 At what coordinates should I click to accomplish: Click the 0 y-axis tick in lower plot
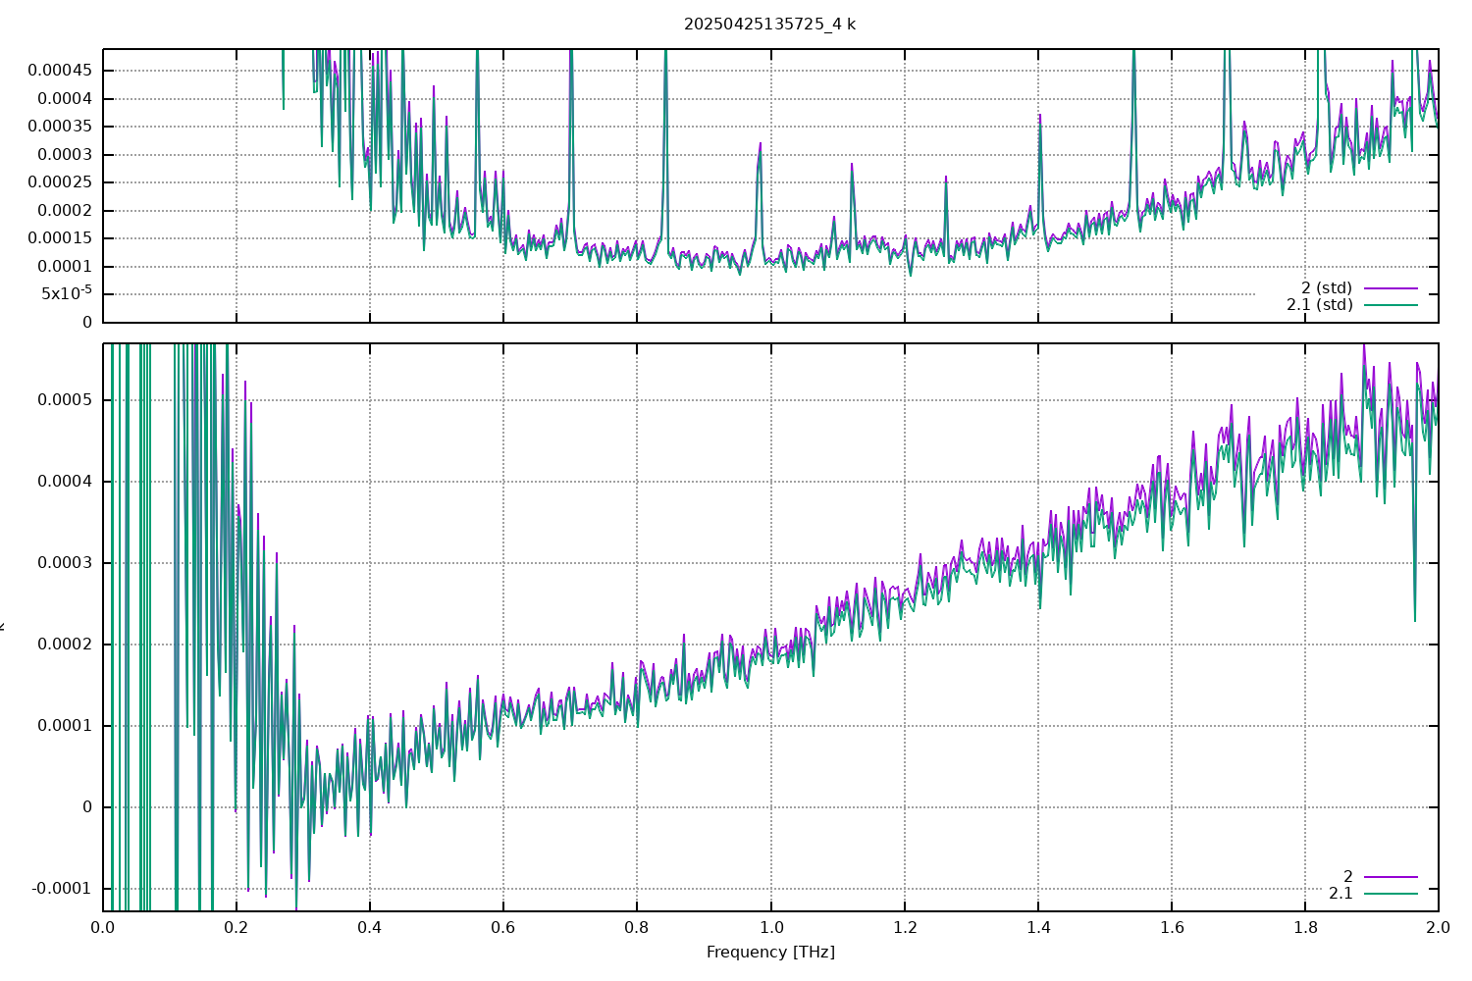87,807
